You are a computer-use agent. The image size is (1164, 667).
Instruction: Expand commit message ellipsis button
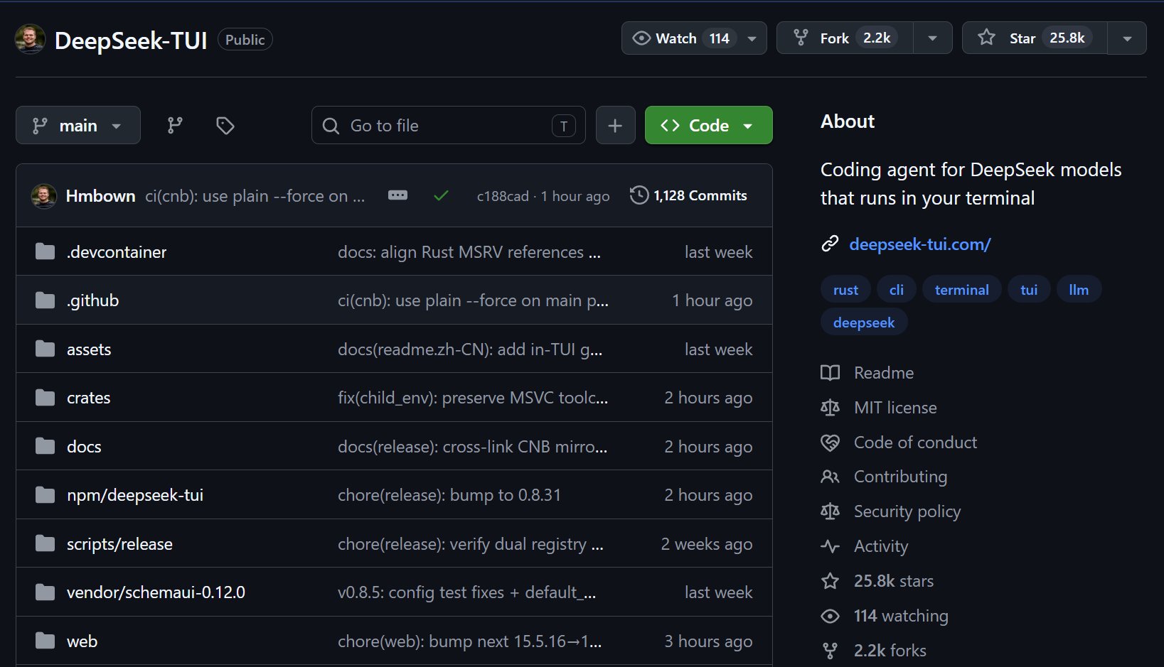click(x=397, y=195)
